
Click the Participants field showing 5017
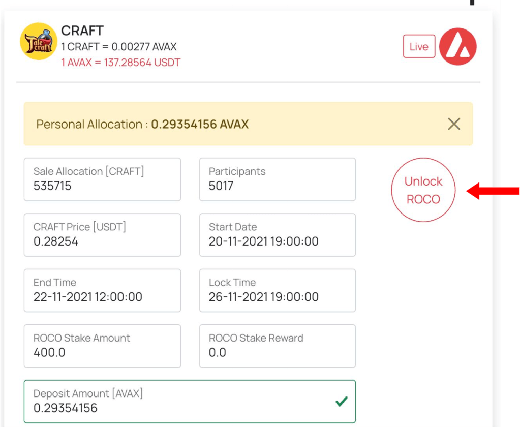[x=277, y=179]
